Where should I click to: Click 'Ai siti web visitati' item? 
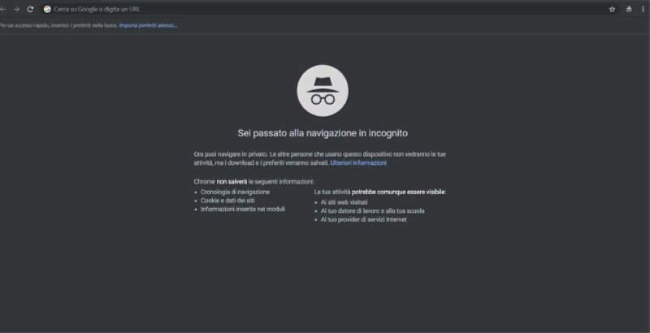[344, 202]
